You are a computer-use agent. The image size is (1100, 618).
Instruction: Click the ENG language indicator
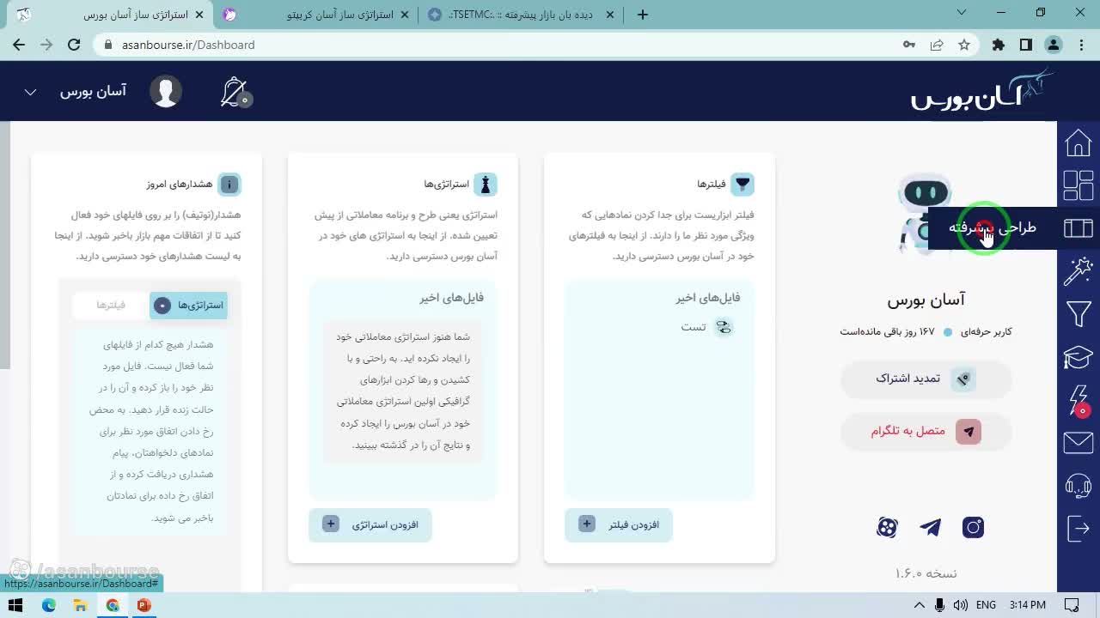(986, 605)
